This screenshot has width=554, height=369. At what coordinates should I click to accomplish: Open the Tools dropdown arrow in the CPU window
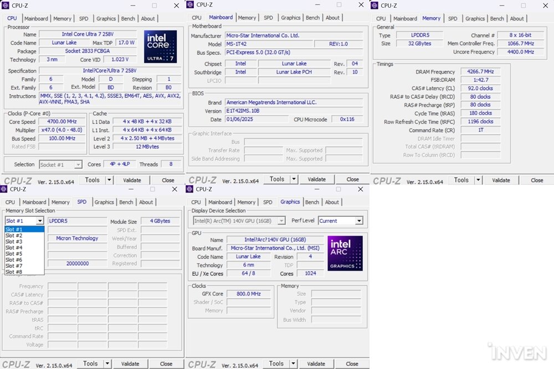(x=109, y=180)
